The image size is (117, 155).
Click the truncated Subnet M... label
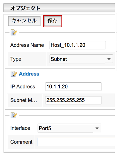(24, 100)
